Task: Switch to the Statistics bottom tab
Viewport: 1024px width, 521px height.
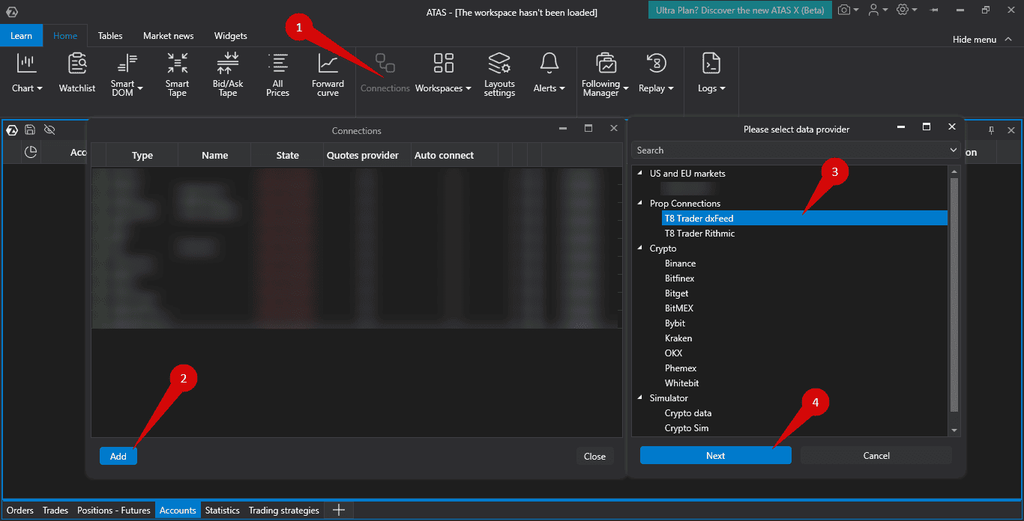Action: pos(222,511)
